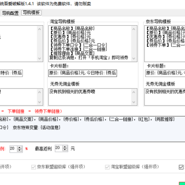
Task: Click the {同款推荐} variable text
Action: pyautogui.click(x=165, y=120)
